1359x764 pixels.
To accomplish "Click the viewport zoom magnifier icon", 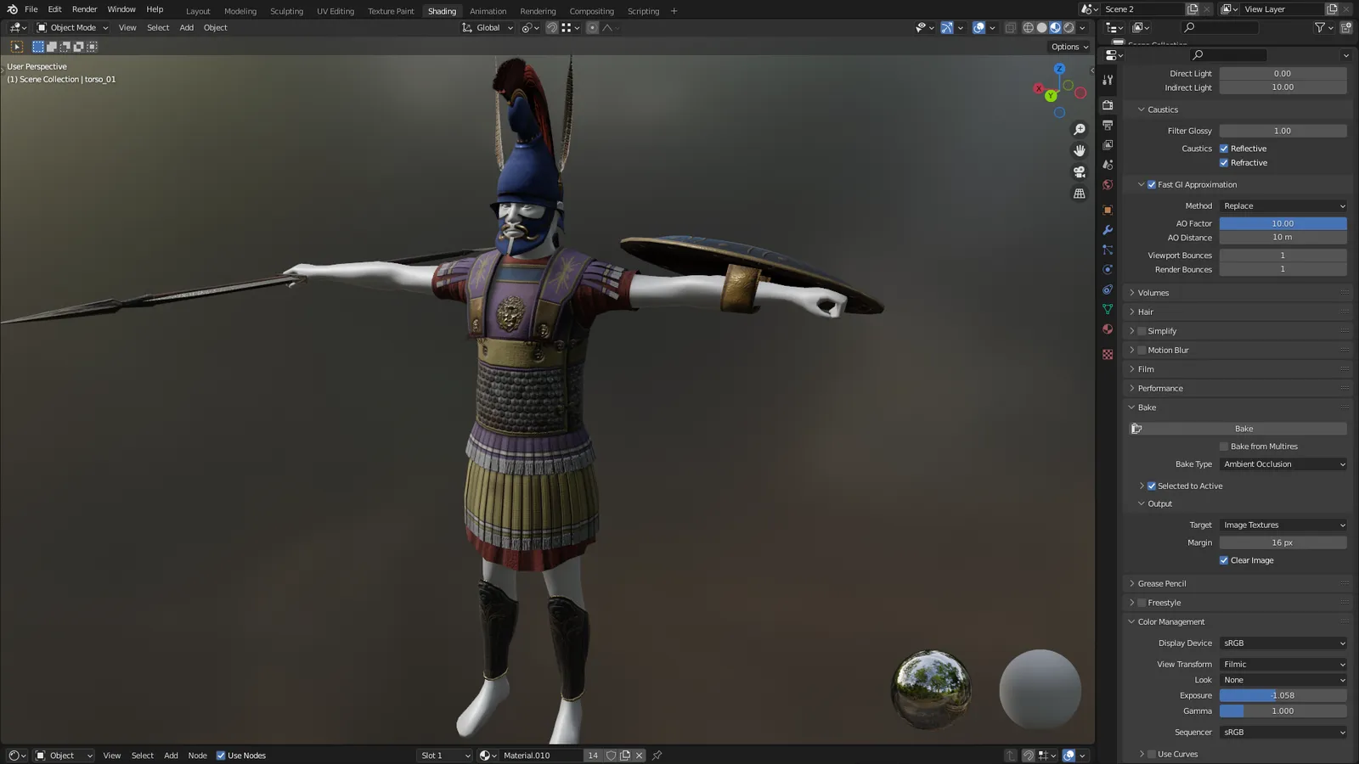I will [1080, 129].
